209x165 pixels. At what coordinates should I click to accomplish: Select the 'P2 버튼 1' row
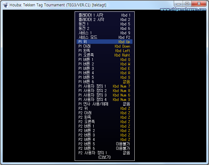tap(104, 126)
